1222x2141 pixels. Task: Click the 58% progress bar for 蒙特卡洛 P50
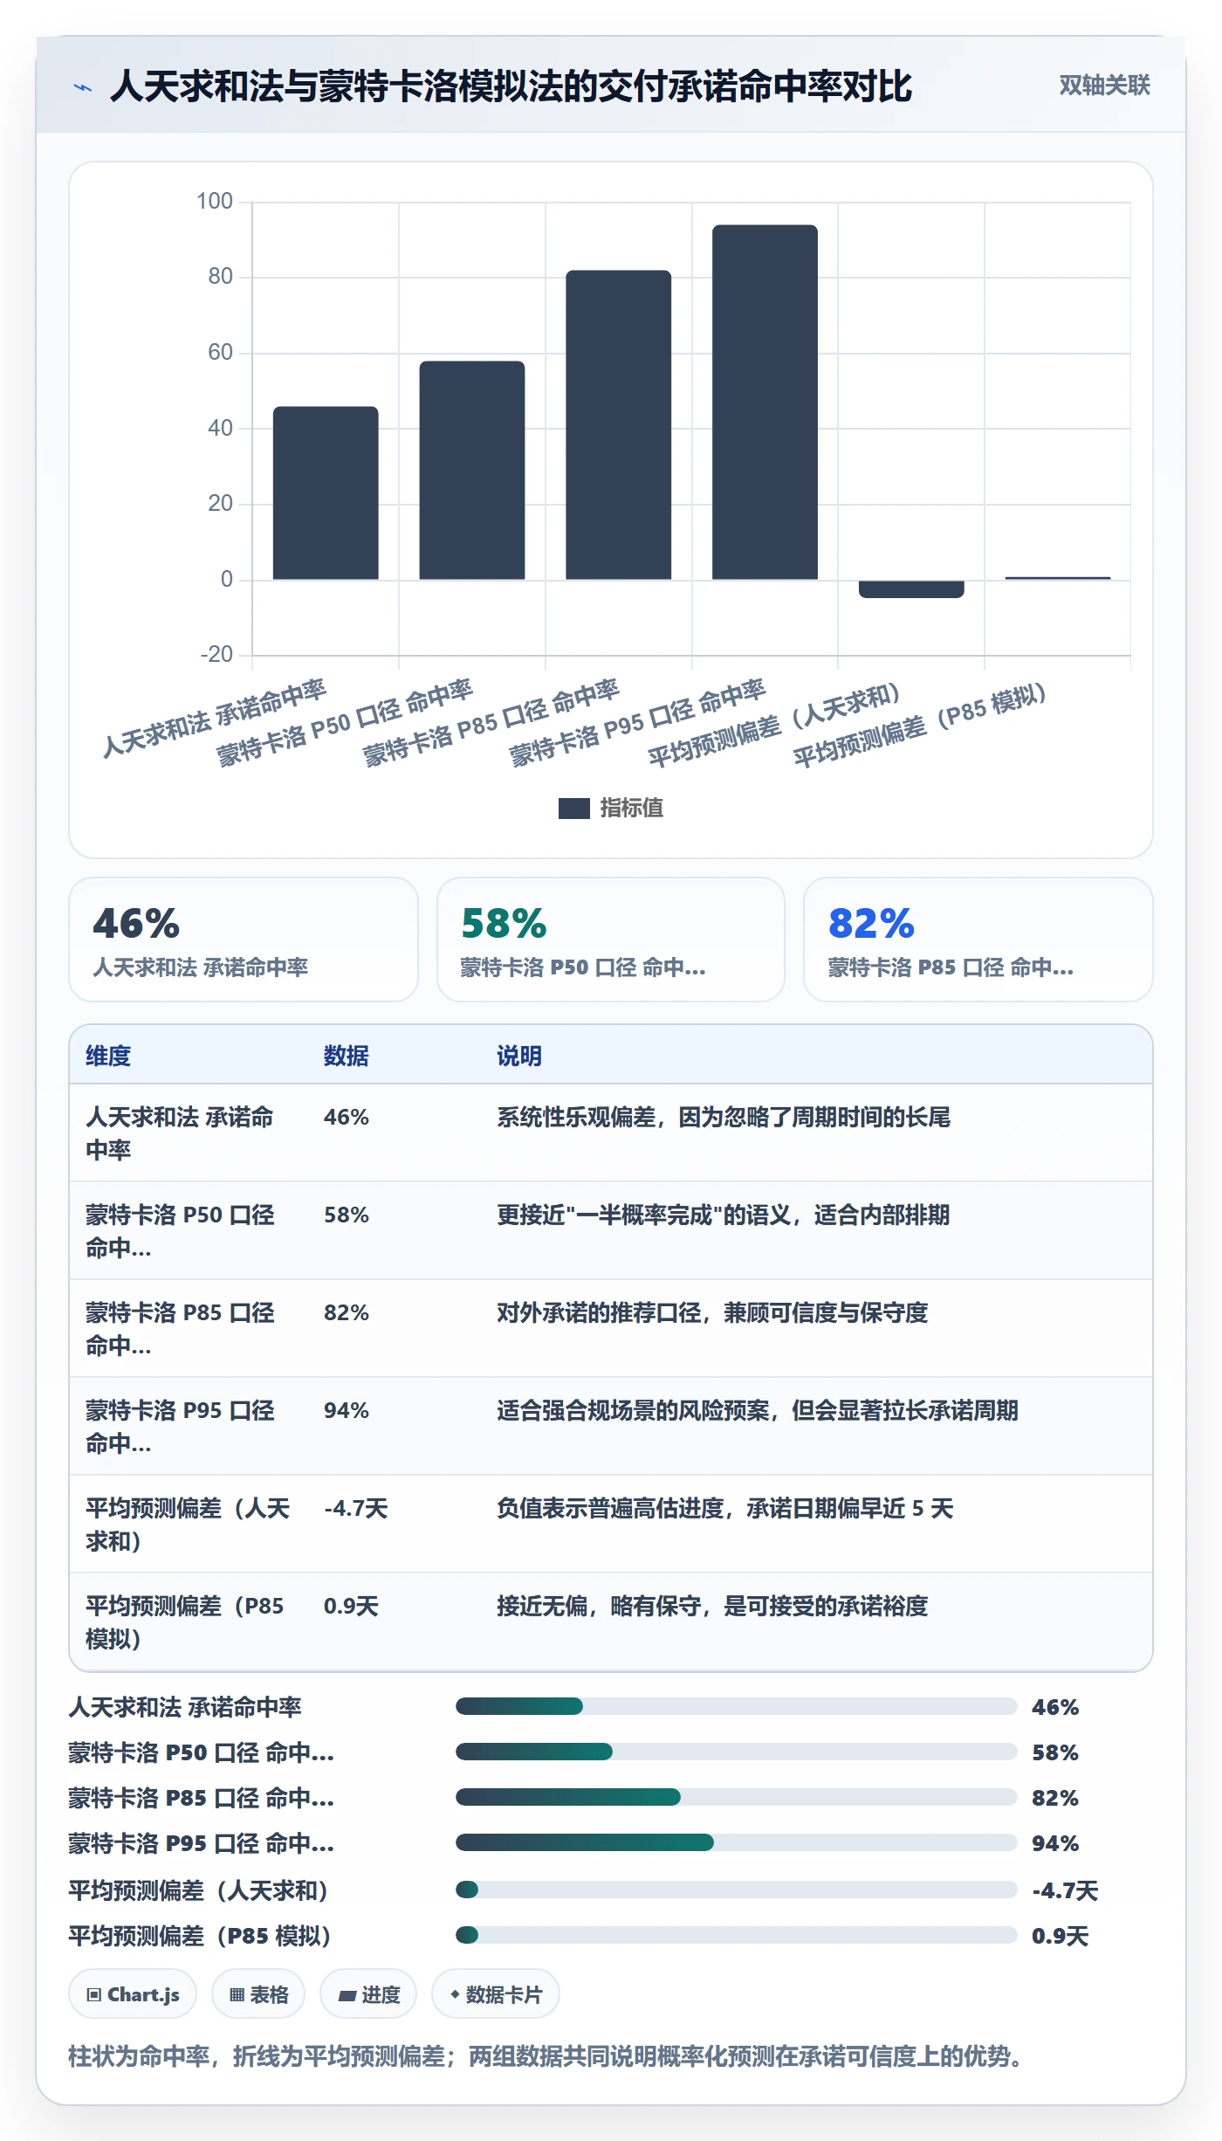coord(736,1752)
